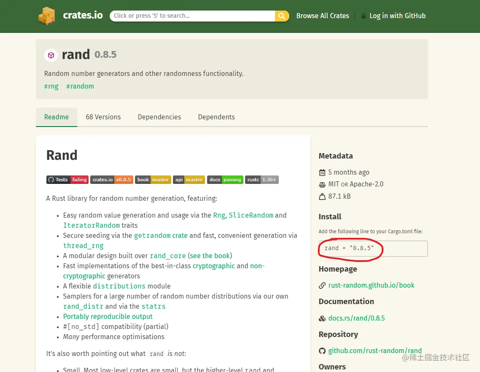Focus the crate search input field
Image resolution: width=480 pixels, height=372 pixels.
[x=192, y=16]
